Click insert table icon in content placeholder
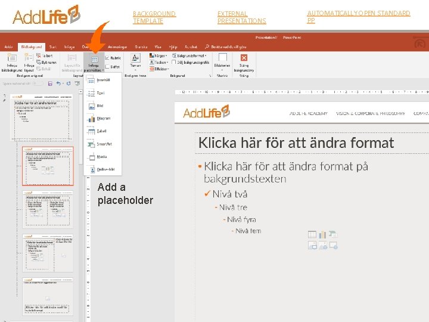This screenshot has height=322, width=429. tap(312, 235)
